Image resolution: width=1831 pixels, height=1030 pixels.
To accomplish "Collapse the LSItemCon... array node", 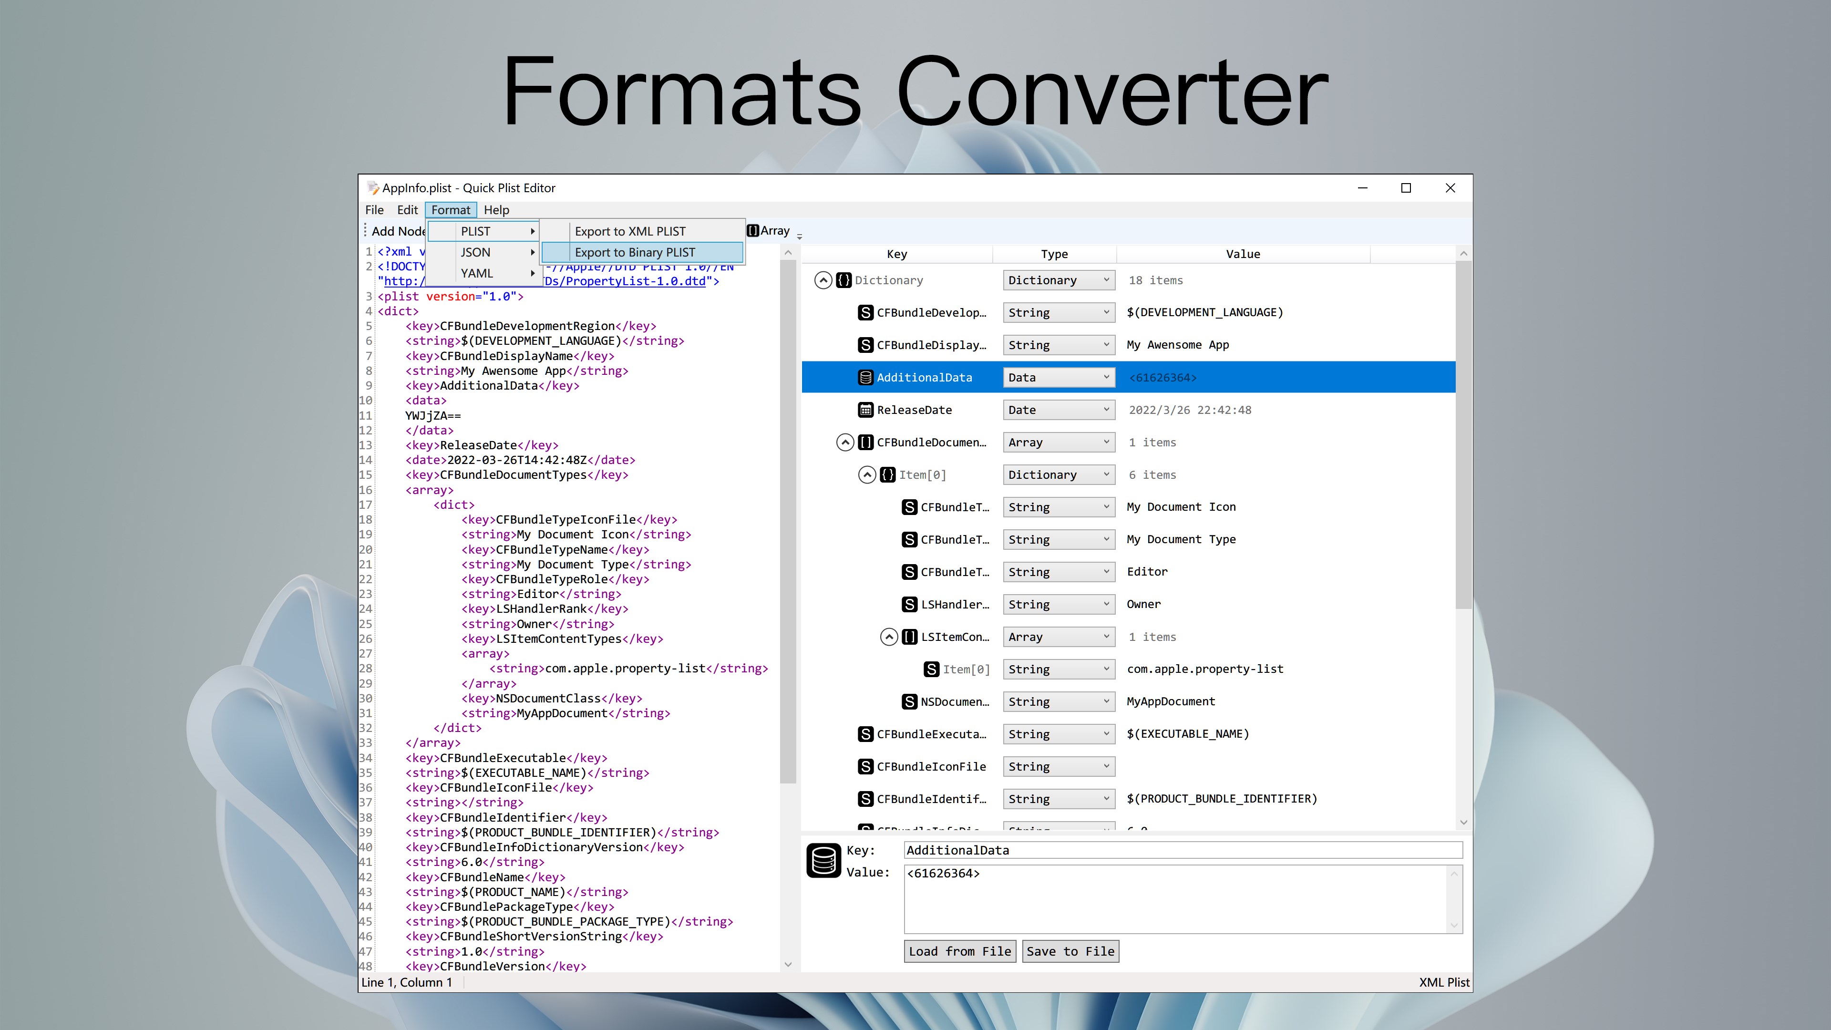I will 888,637.
